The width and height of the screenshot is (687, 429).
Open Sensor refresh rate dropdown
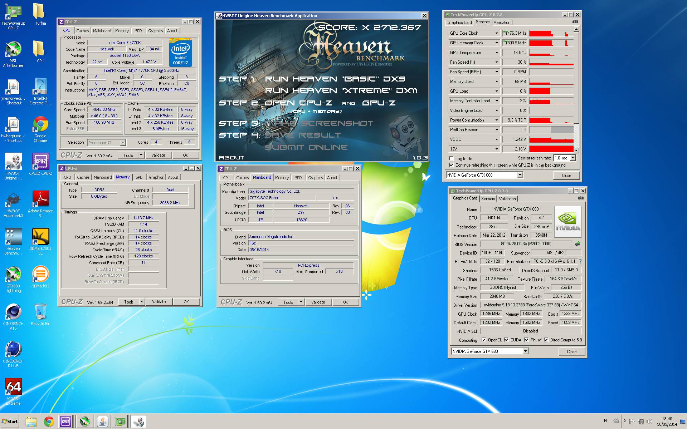point(572,158)
